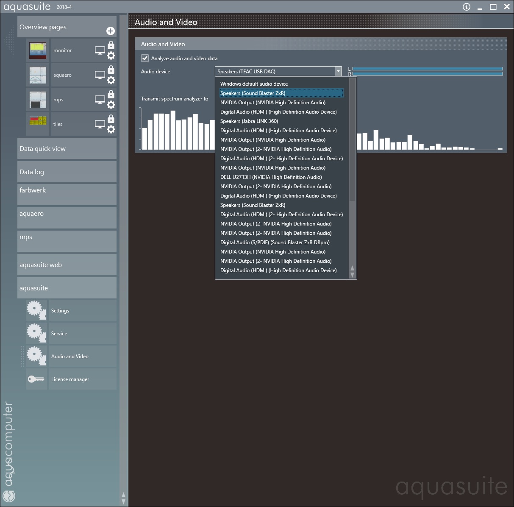The image size is (514, 507).
Task: Choose DELL U2713H (NVIDIA High Definition Audio)
Action: (282, 177)
